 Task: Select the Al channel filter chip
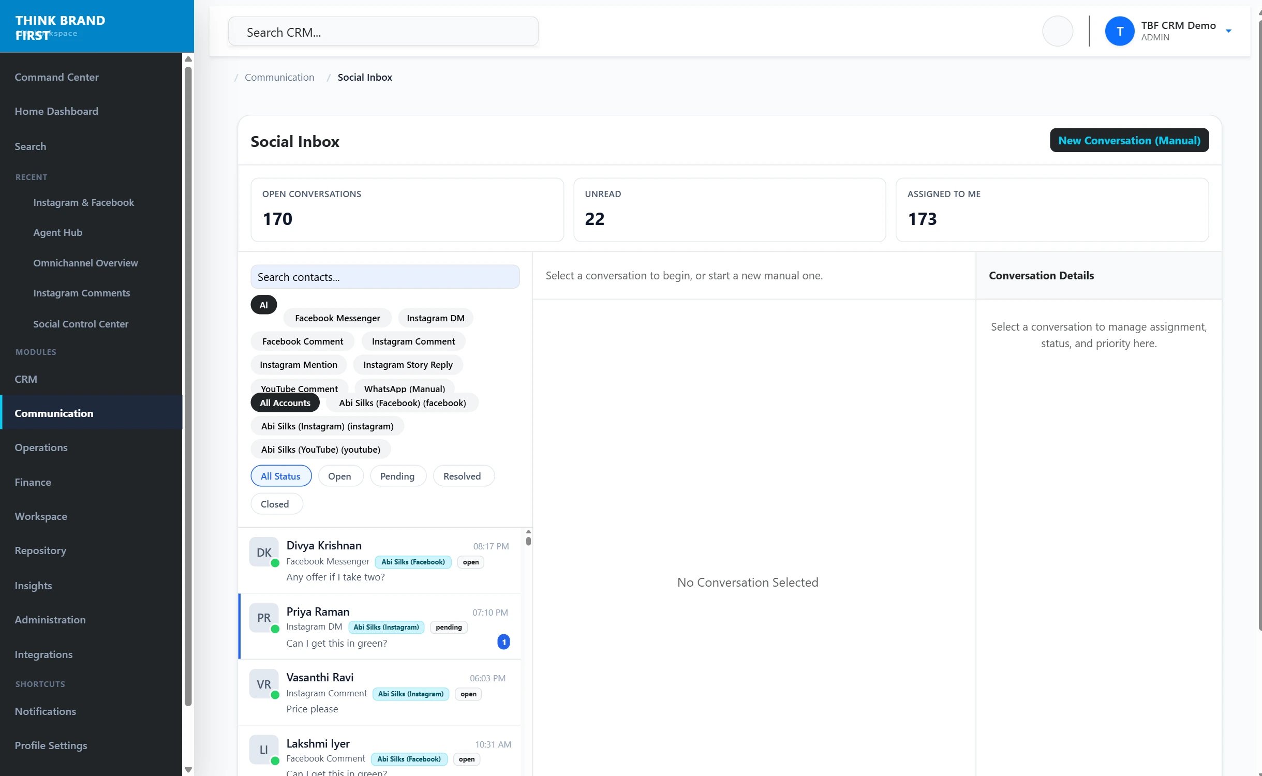[264, 305]
